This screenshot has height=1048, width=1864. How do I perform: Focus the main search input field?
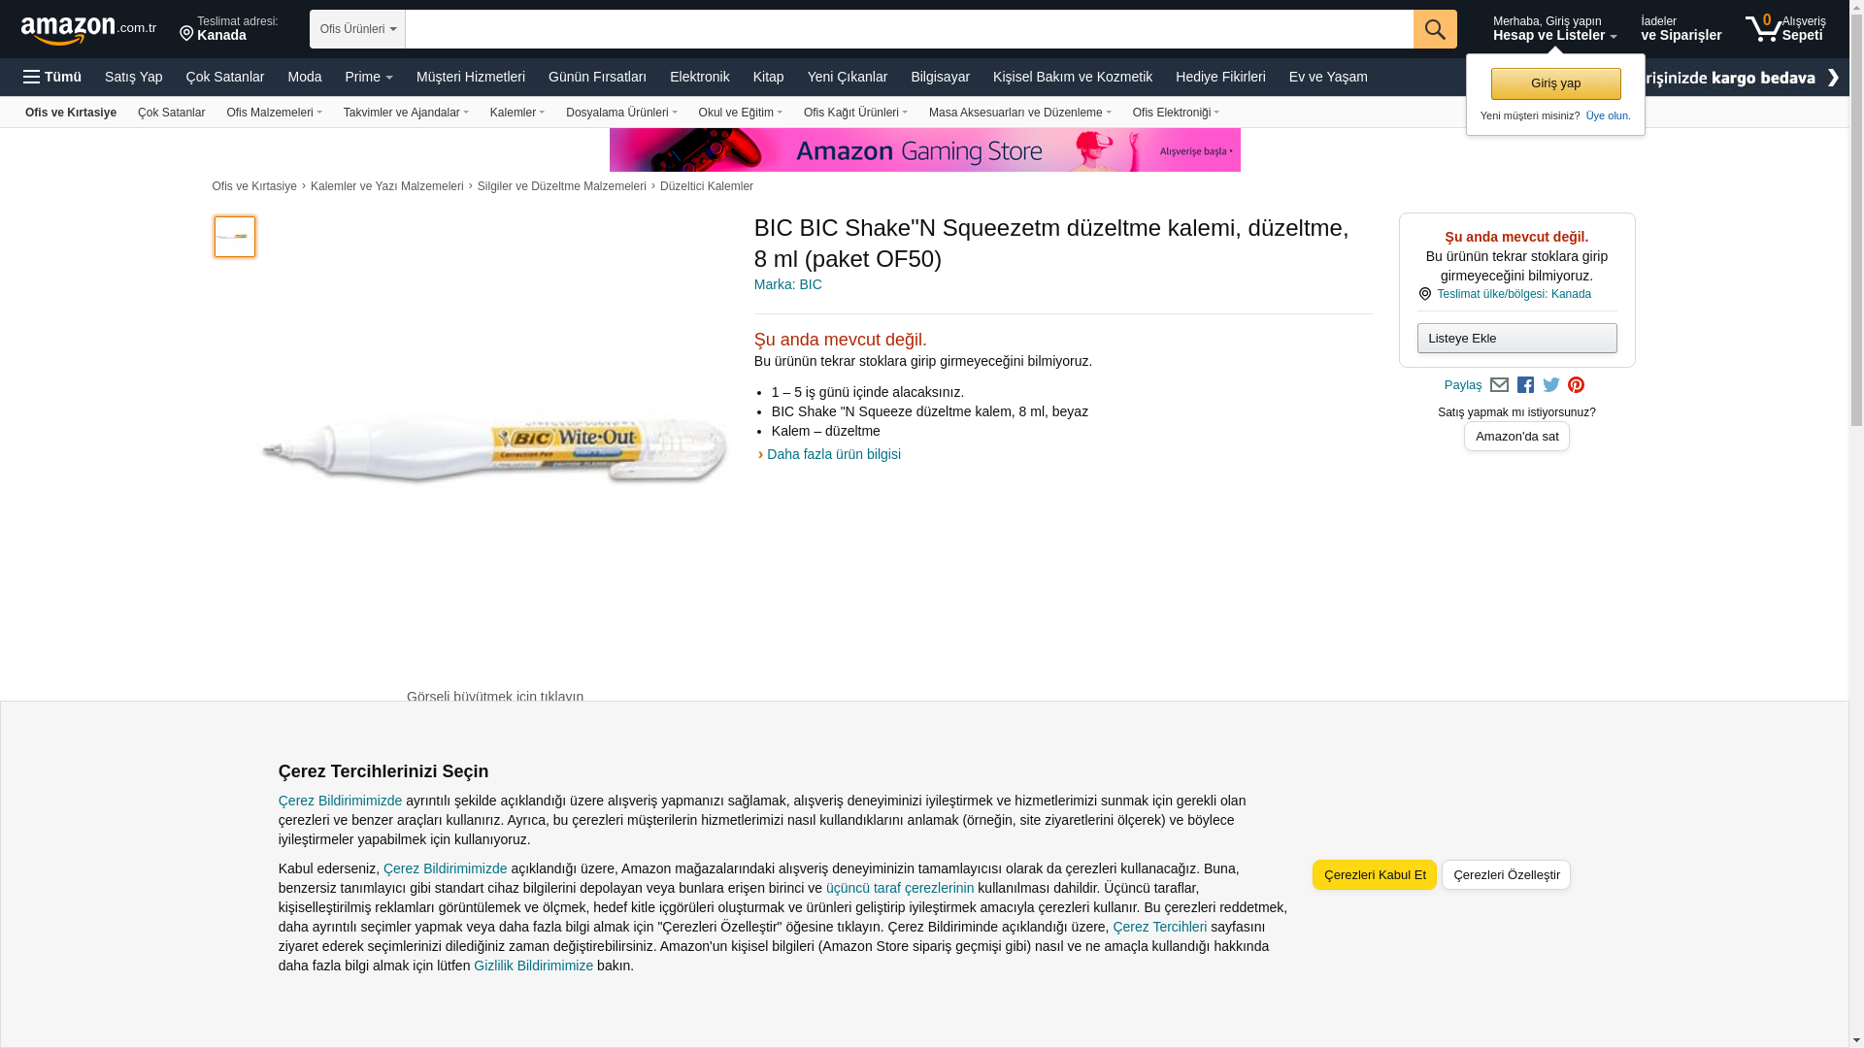pyautogui.click(x=909, y=29)
